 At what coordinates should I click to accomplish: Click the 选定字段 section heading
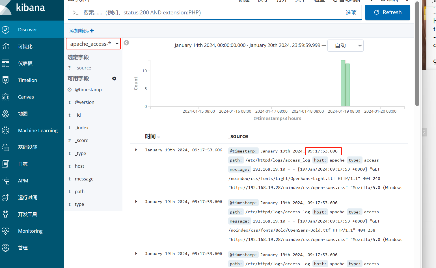pyautogui.click(x=78, y=57)
